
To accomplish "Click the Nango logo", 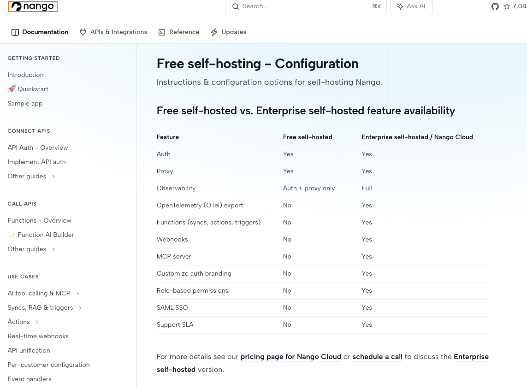I will pyautogui.click(x=33, y=6).
